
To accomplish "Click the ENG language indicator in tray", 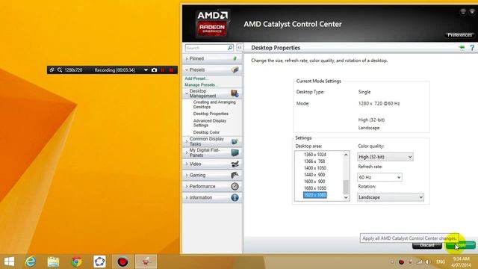I will tap(441, 262).
